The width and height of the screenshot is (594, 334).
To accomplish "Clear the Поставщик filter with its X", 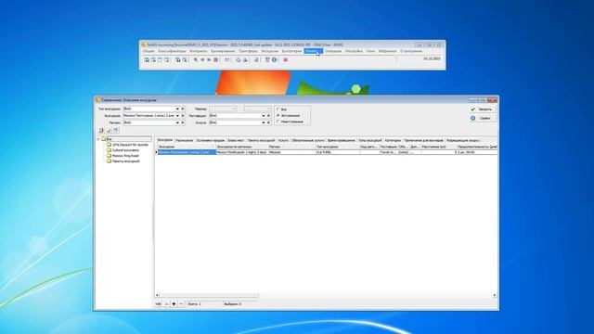I will point(269,115).
